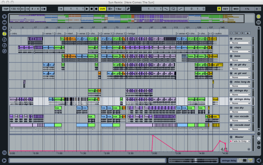Switch to Arrangement view selector
Viewport: 263px width, 165px height.
click(x=258, y=16)
